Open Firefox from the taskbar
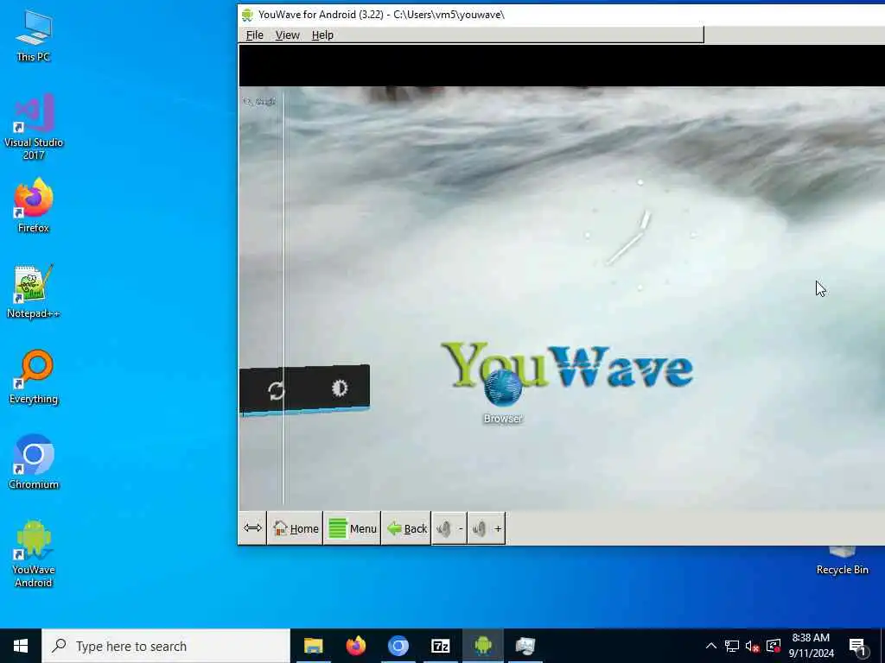885x663 pixels. 355,646
